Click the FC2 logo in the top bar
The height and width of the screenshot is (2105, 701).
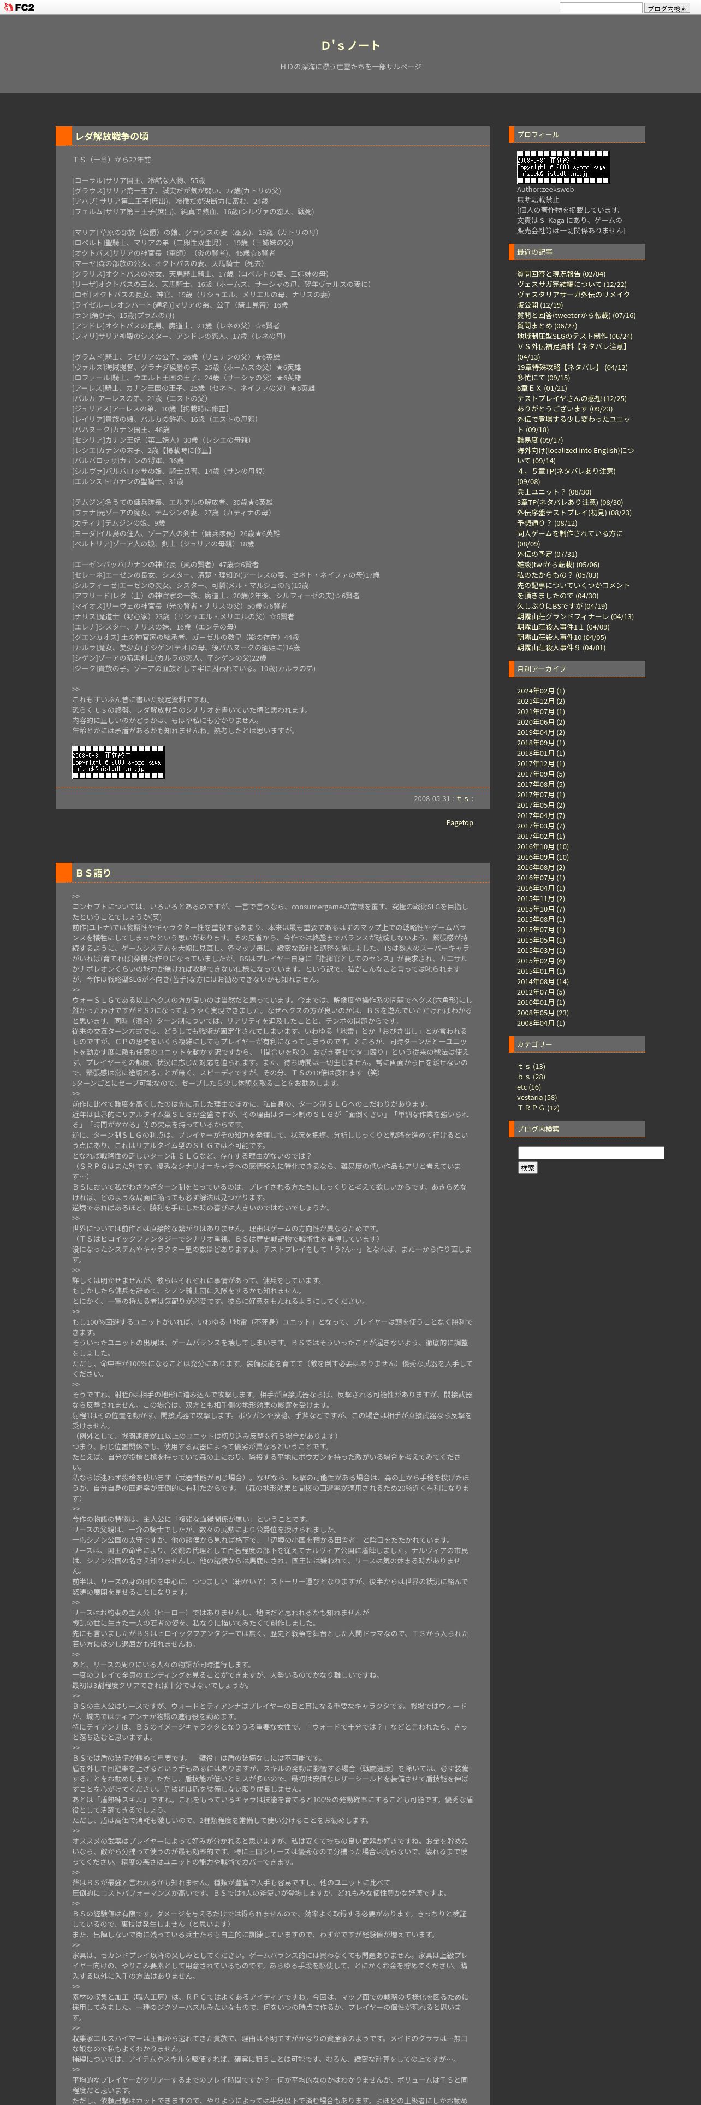tap(19, 7)
